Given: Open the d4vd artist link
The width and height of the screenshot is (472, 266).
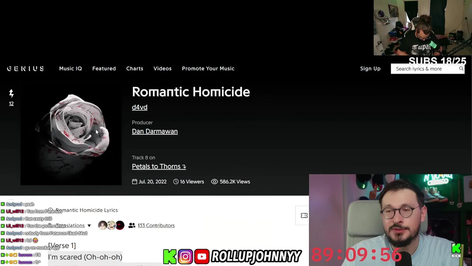Looking at the screenshot, I should click(x=139, y=107).
